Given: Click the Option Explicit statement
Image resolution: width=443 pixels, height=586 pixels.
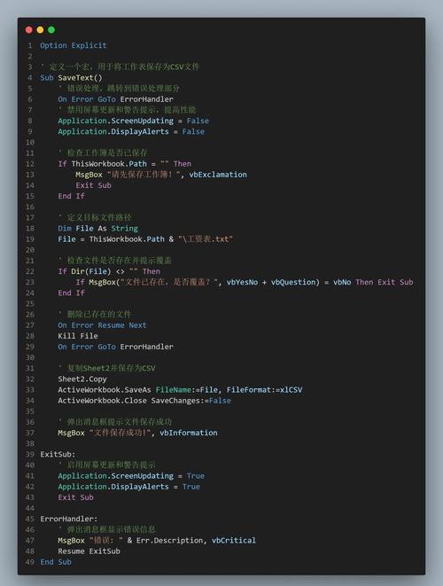Looking at the screenshot, I should pyautogui.click(x=74, y=45).
